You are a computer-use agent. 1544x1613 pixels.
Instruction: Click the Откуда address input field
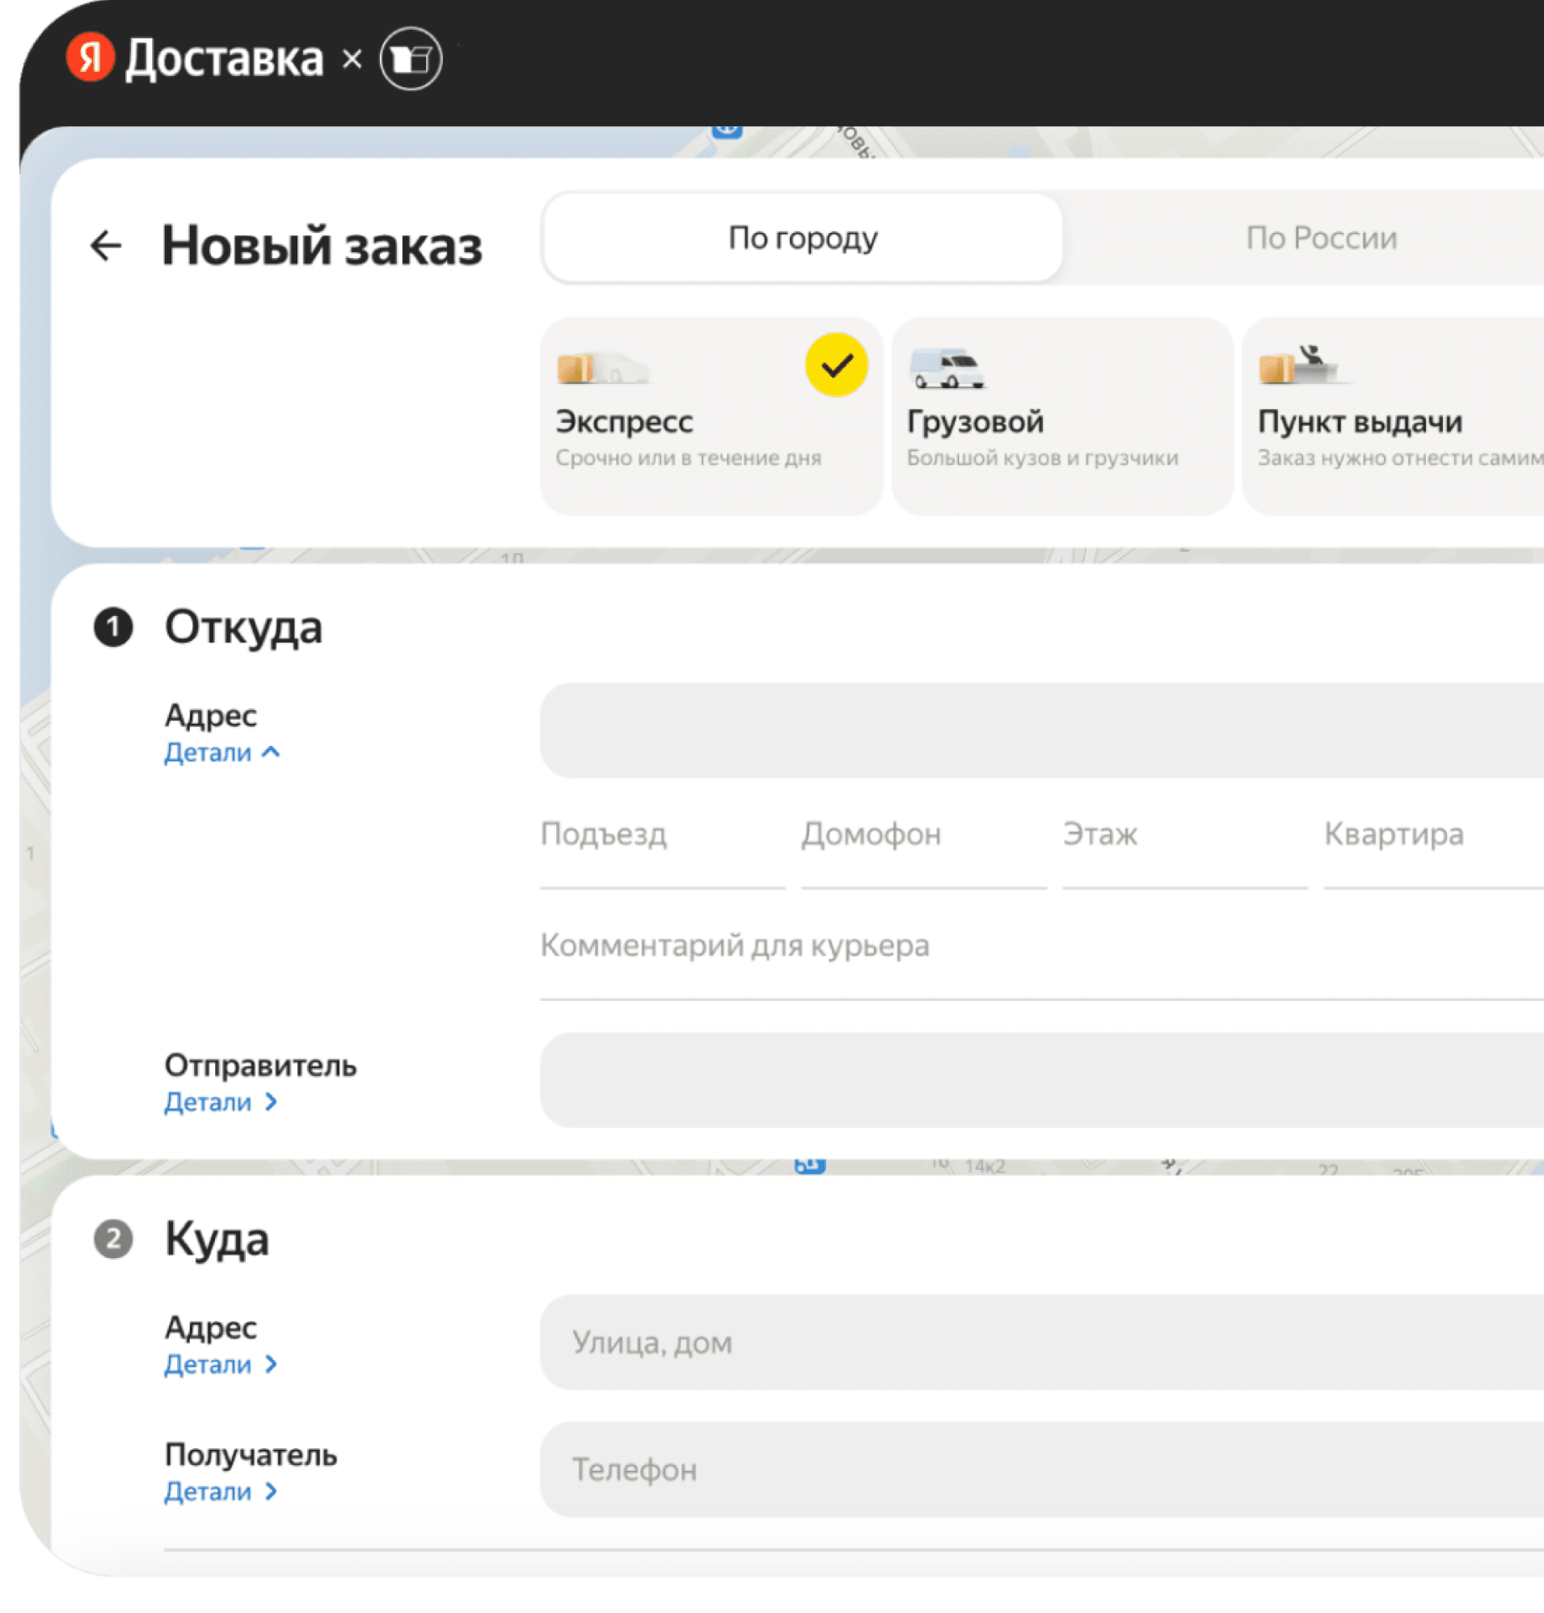[1042, 730]
